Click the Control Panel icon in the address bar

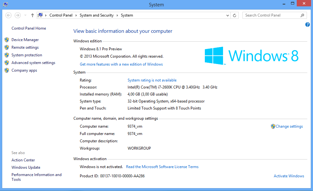pos(41,15)
